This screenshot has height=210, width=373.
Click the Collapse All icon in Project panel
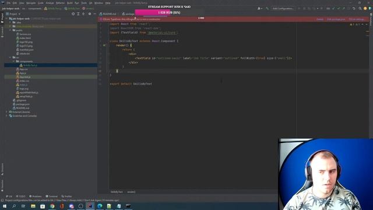pyautogui.click(x=83, y=14)
